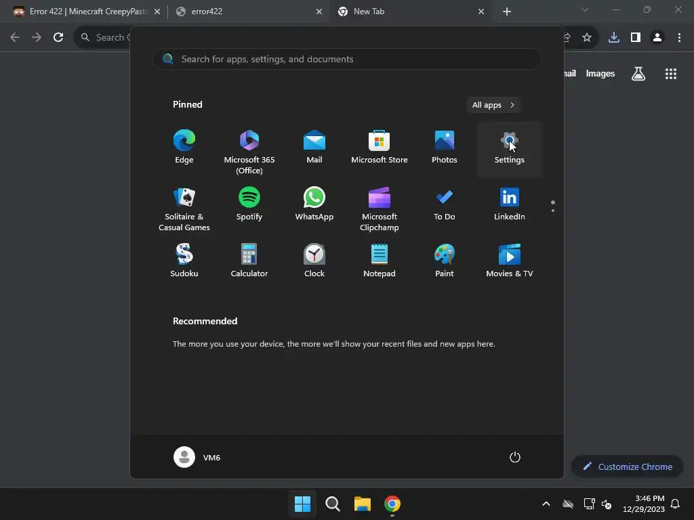This screenshot has height=520, width=694.
Task: Show All apps list
Action: point(493,105)
